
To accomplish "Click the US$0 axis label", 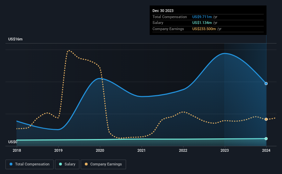I will point(13,142).
